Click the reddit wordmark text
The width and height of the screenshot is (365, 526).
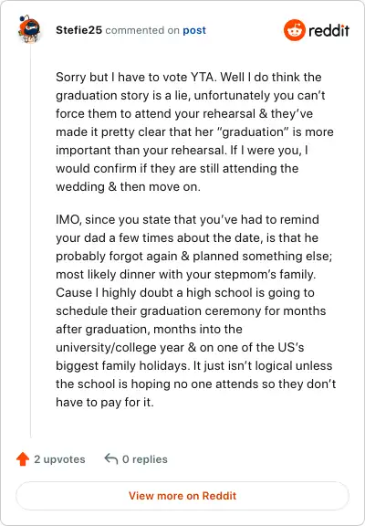(x=328, y=30)
